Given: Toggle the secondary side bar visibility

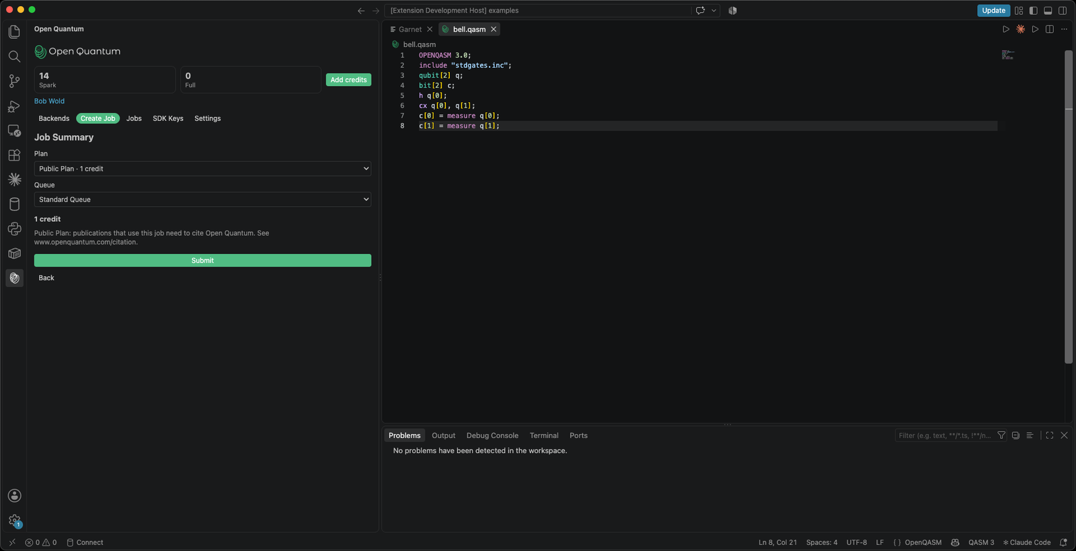Looking at the screenshot, I should [1063, 11].
